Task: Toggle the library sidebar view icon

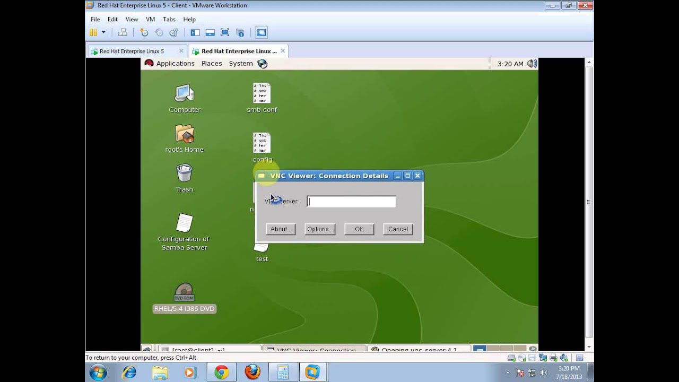Action: (195, 32)
